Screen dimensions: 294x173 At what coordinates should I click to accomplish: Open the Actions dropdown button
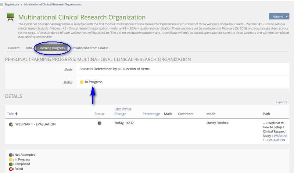point(279,17)
